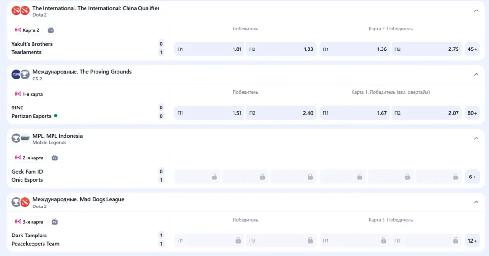The image size is (489, 256).
Task: Click TV icon next to 3-я карта
Action: 54,222
